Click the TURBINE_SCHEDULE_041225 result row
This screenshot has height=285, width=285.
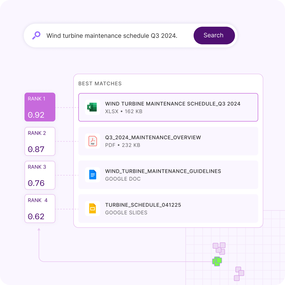click(168, 208)
